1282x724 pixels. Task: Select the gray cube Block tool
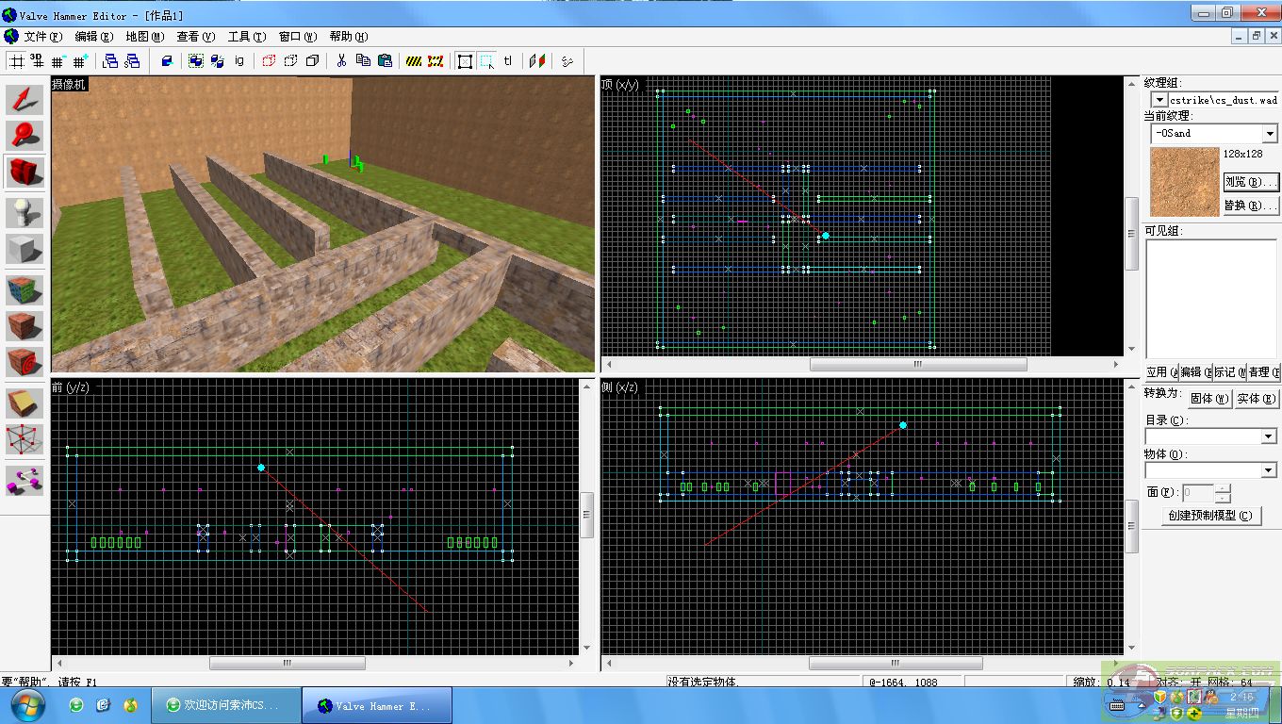coord(25,250)
